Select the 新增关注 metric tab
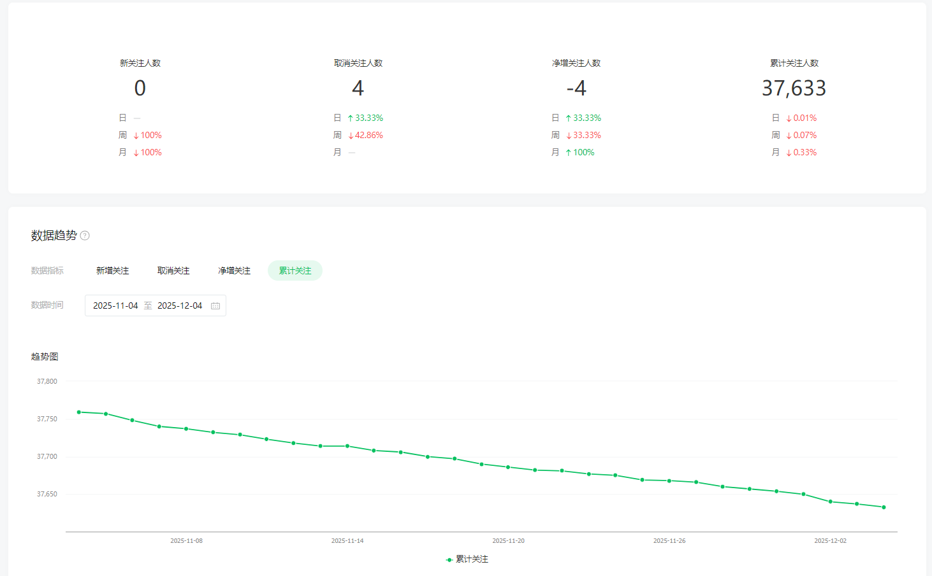Viewport: 932px width, 576px height. [112, 270]
